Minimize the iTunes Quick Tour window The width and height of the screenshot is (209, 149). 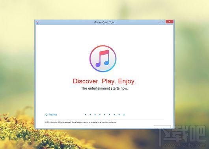pyautogui.click(x=159, y=22)
